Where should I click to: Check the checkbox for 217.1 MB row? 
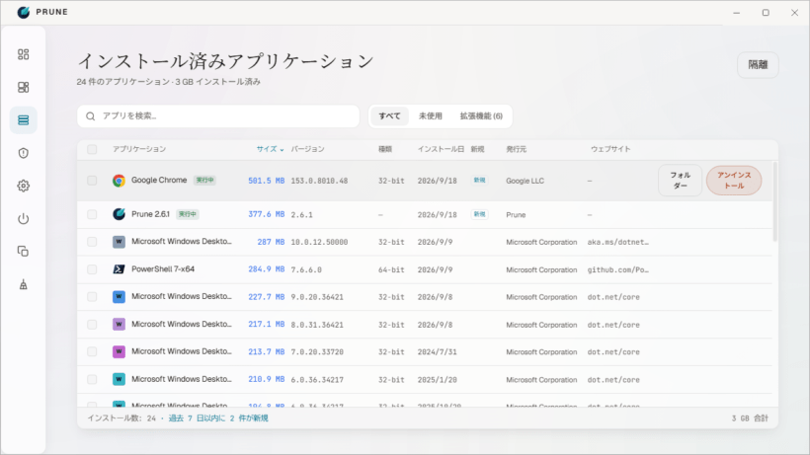point(92,324)
